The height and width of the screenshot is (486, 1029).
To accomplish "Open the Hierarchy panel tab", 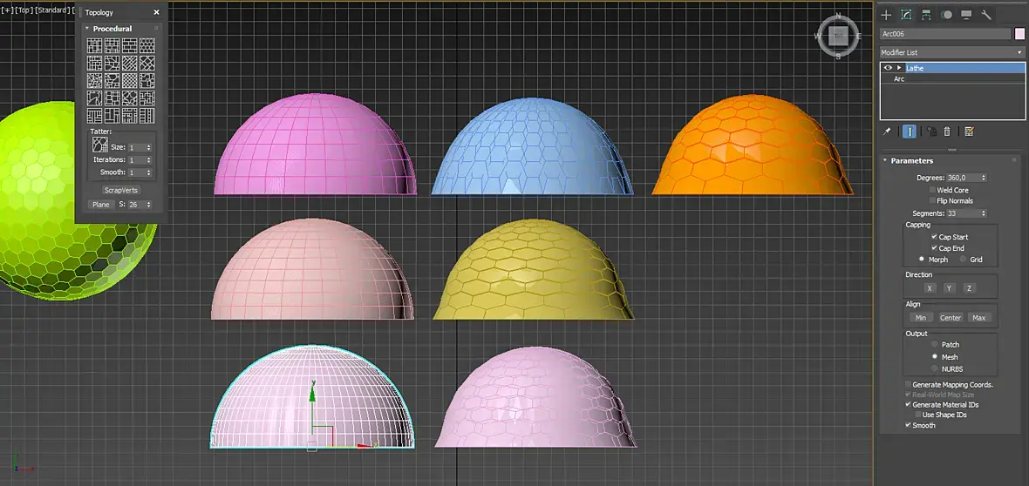I will pyautogui.click(x=926, y=15).
